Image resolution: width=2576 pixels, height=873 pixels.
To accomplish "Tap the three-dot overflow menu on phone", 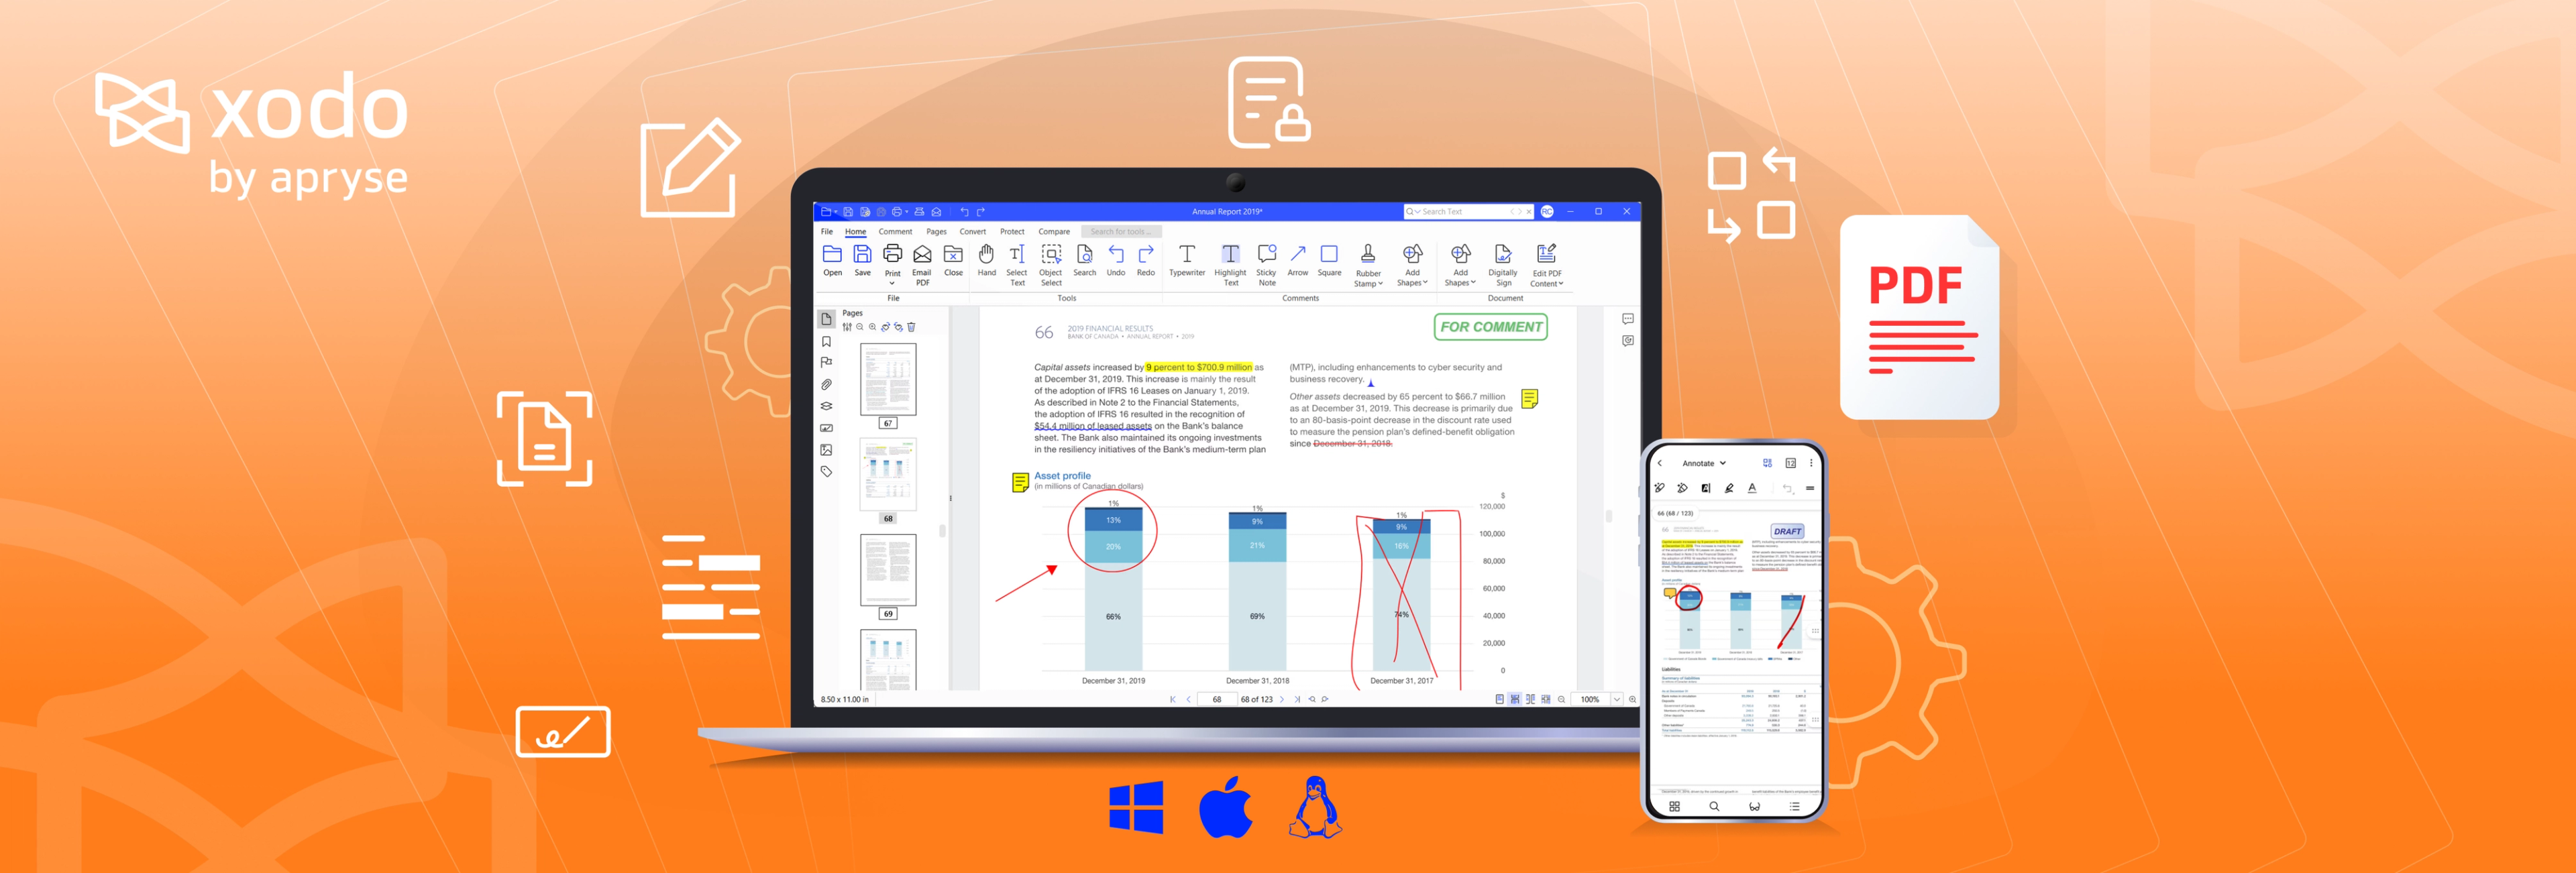I will coord(1811,463).
